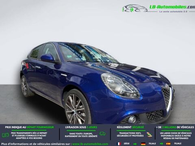Click the LB-Automobiles car logo icon
195x146 pixels.
tap(134, 9)
